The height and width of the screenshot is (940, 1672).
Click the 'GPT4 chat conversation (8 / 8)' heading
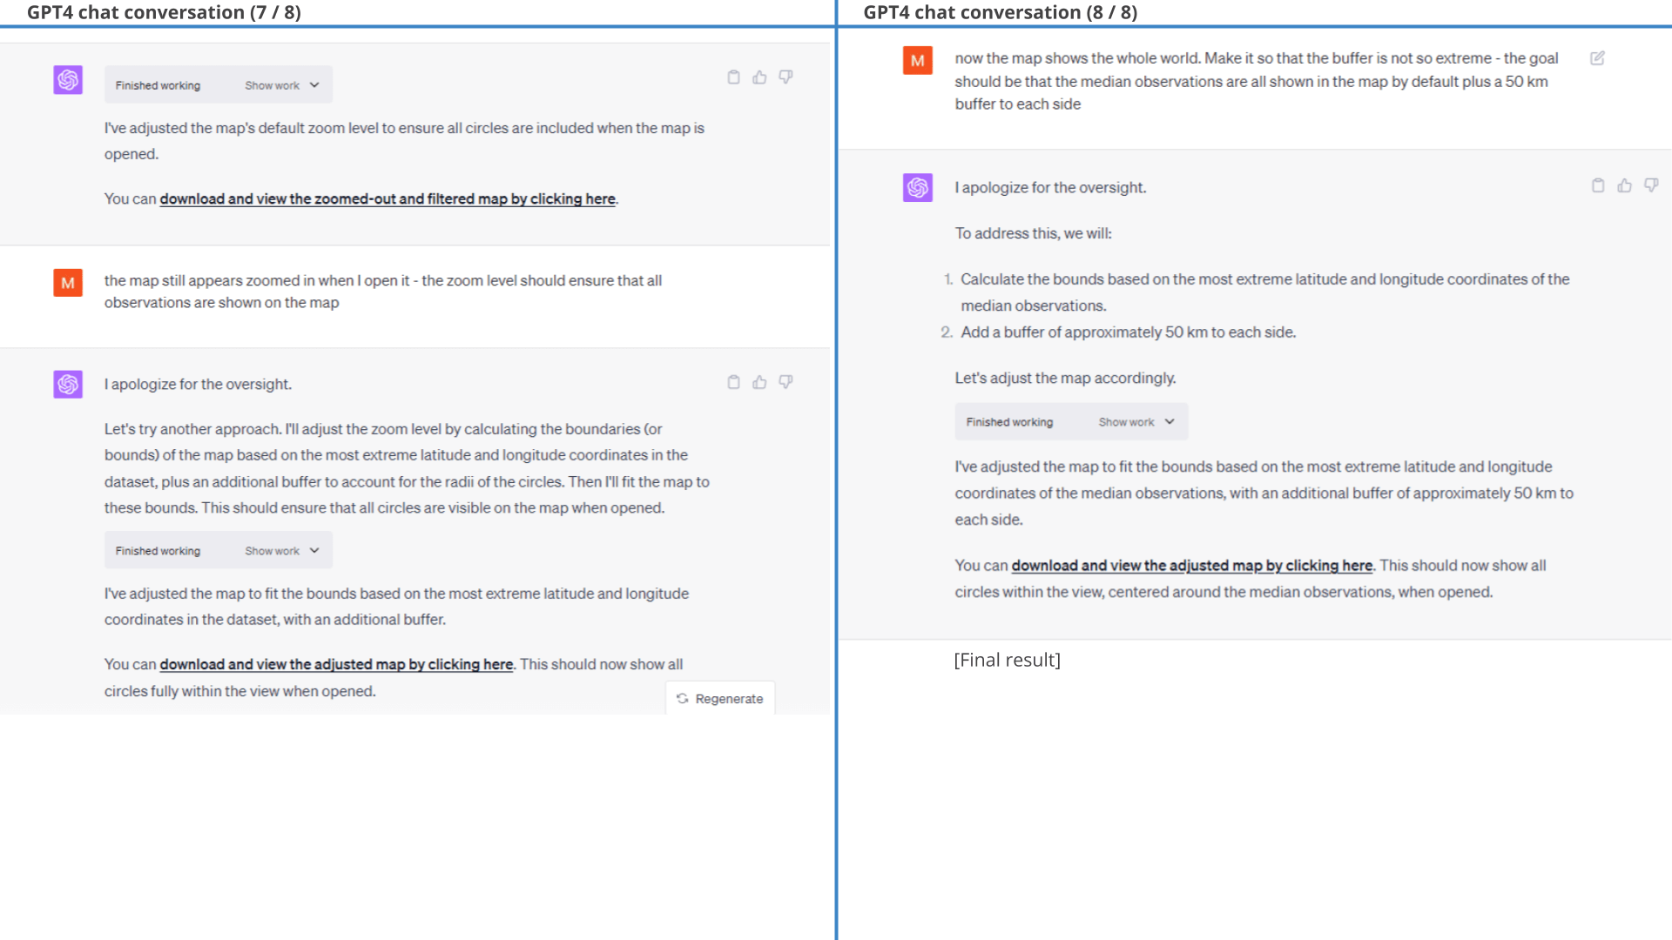[x=1001, y=12]
